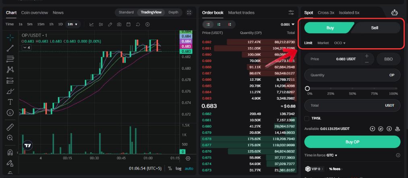This screenshot has height=178, width=408.
Task: Switch chart to Standard view
Action: coord(126,12)
